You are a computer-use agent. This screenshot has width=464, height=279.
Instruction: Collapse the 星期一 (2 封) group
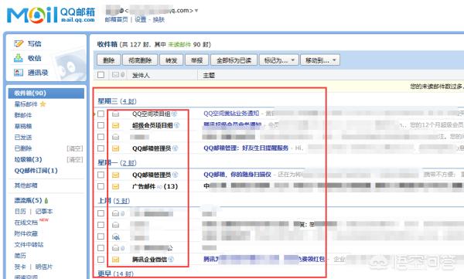tap(117, 163)
